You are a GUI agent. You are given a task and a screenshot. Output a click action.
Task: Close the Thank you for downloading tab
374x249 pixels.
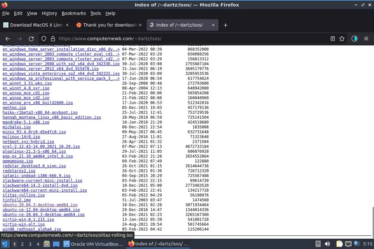pos(140,25)
